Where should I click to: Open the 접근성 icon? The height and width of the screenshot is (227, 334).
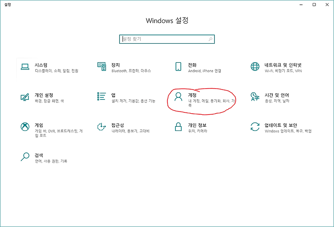(x=102, y=127)
